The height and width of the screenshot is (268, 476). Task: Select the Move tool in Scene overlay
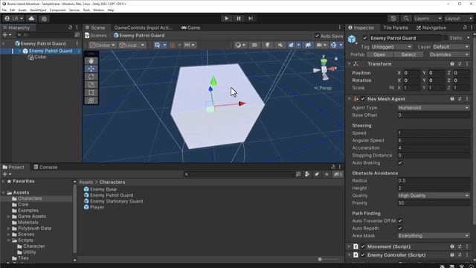(91, 68)
